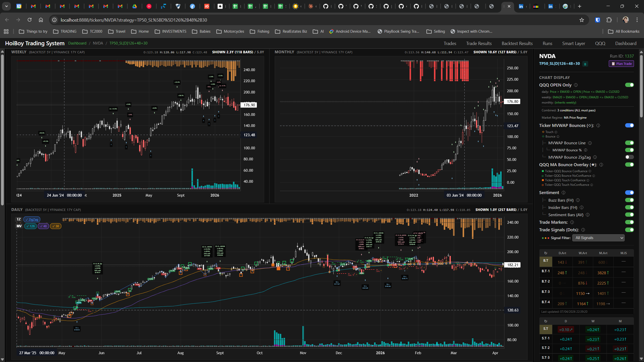Show info icon next to Sentiment Bars (AV)

pyautogui.click(x=588, y=215)
